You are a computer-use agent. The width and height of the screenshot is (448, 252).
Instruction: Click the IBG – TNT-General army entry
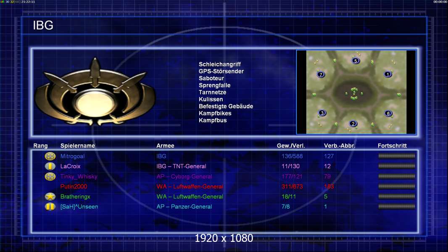[181, 166]
